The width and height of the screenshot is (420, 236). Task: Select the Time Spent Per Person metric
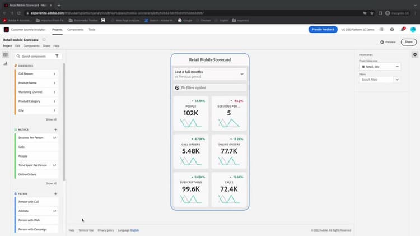tap(36, 165)
